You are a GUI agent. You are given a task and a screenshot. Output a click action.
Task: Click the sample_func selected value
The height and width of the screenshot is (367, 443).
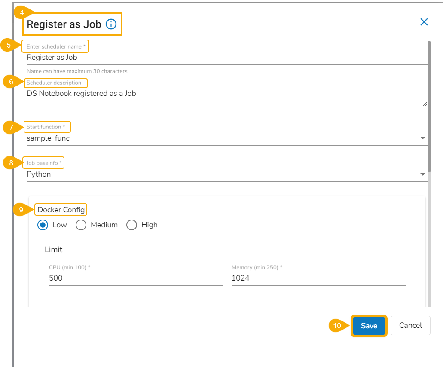click(48, 138)
